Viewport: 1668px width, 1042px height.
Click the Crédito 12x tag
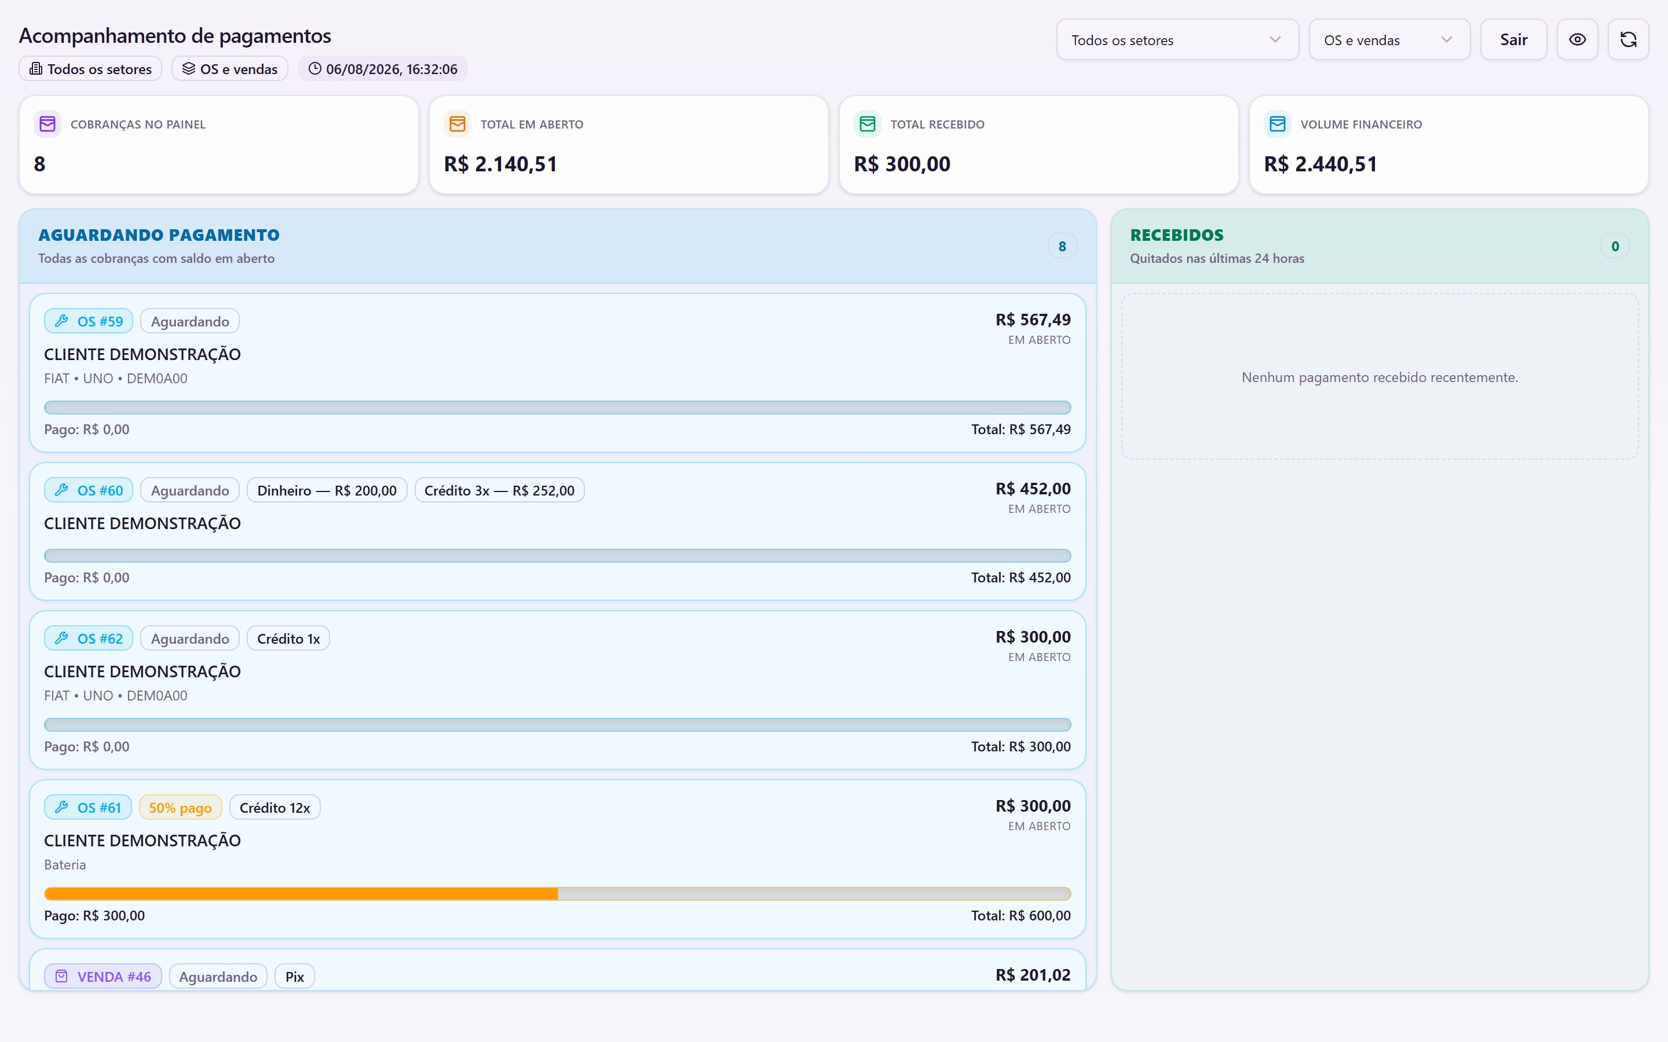275,807
